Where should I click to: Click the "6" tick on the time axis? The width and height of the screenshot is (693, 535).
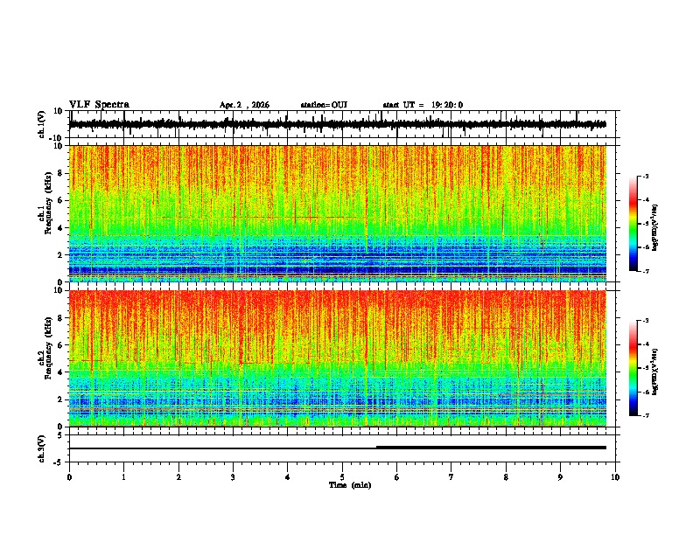(397, 477)
